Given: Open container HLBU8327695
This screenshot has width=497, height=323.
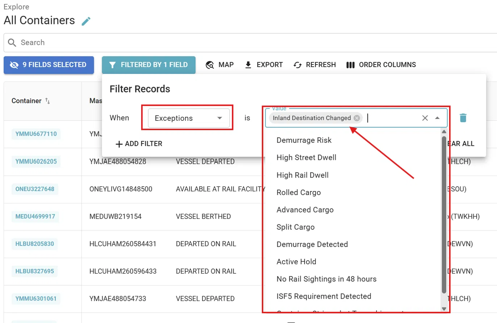Looking at the screenshot, I should point(34,271).
